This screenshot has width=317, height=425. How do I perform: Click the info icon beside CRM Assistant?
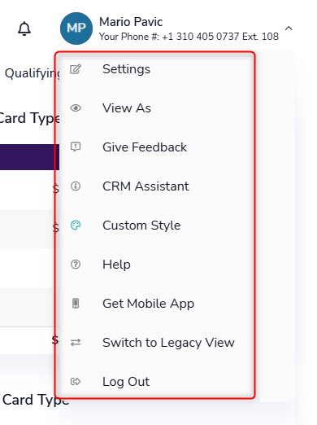[76, 186]
